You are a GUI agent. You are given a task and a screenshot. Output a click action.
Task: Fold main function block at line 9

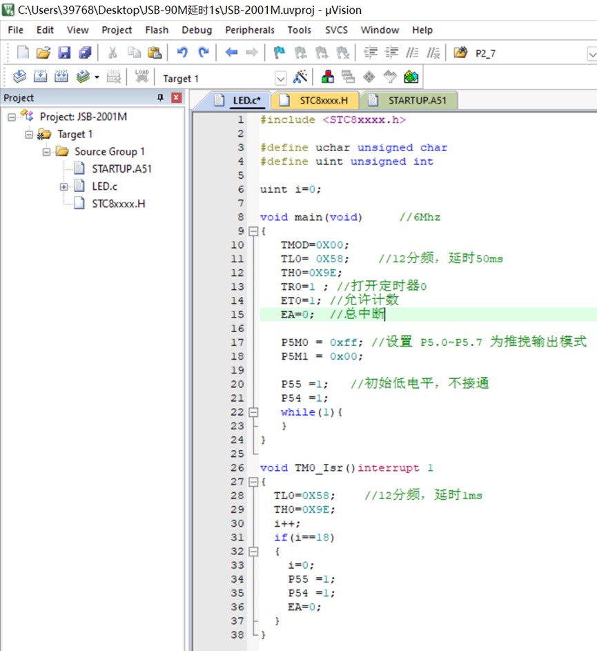pyautogui.click(x=253, y=231)
